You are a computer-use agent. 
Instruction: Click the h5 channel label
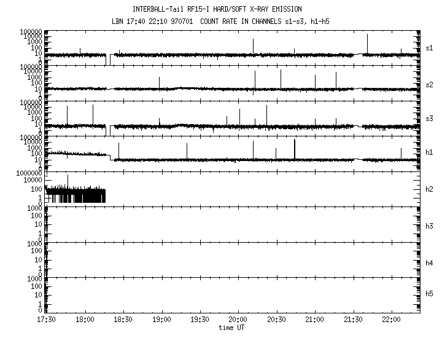(x=430, y=294)
